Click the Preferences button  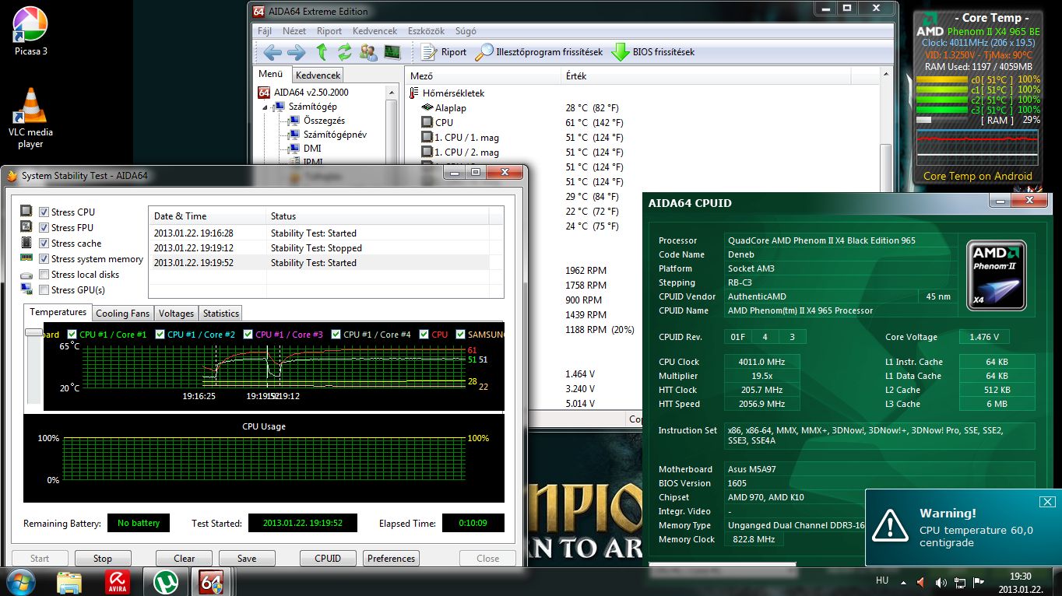click(x=391, y=559)
